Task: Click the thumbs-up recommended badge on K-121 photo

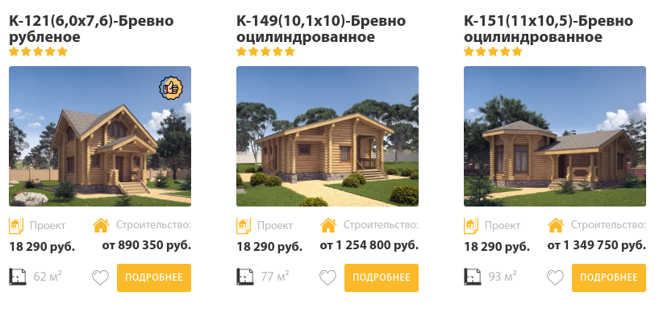Action: click(x=171, y=88)
